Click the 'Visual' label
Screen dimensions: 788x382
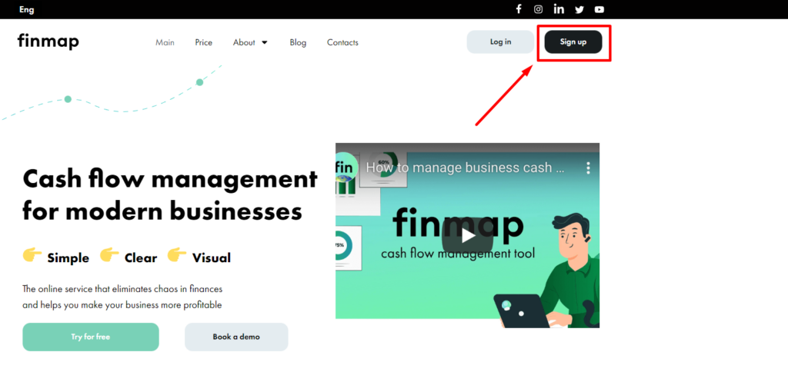pos(212,258)
